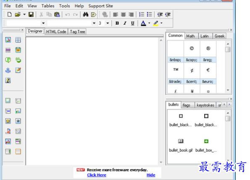Switch to Tag Tree tab
This screenshot has width=250, height=180.
[x=77, y=31]
